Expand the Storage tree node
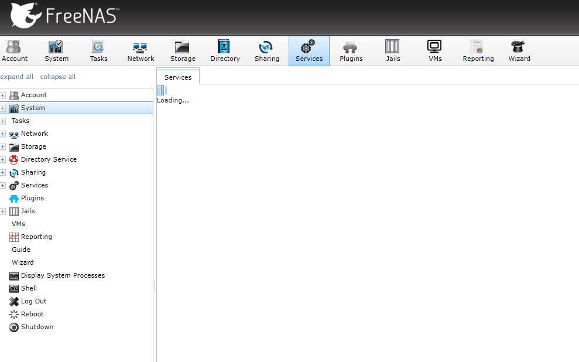This screenshot has height=362, width=579. click(x=2, y=147)
